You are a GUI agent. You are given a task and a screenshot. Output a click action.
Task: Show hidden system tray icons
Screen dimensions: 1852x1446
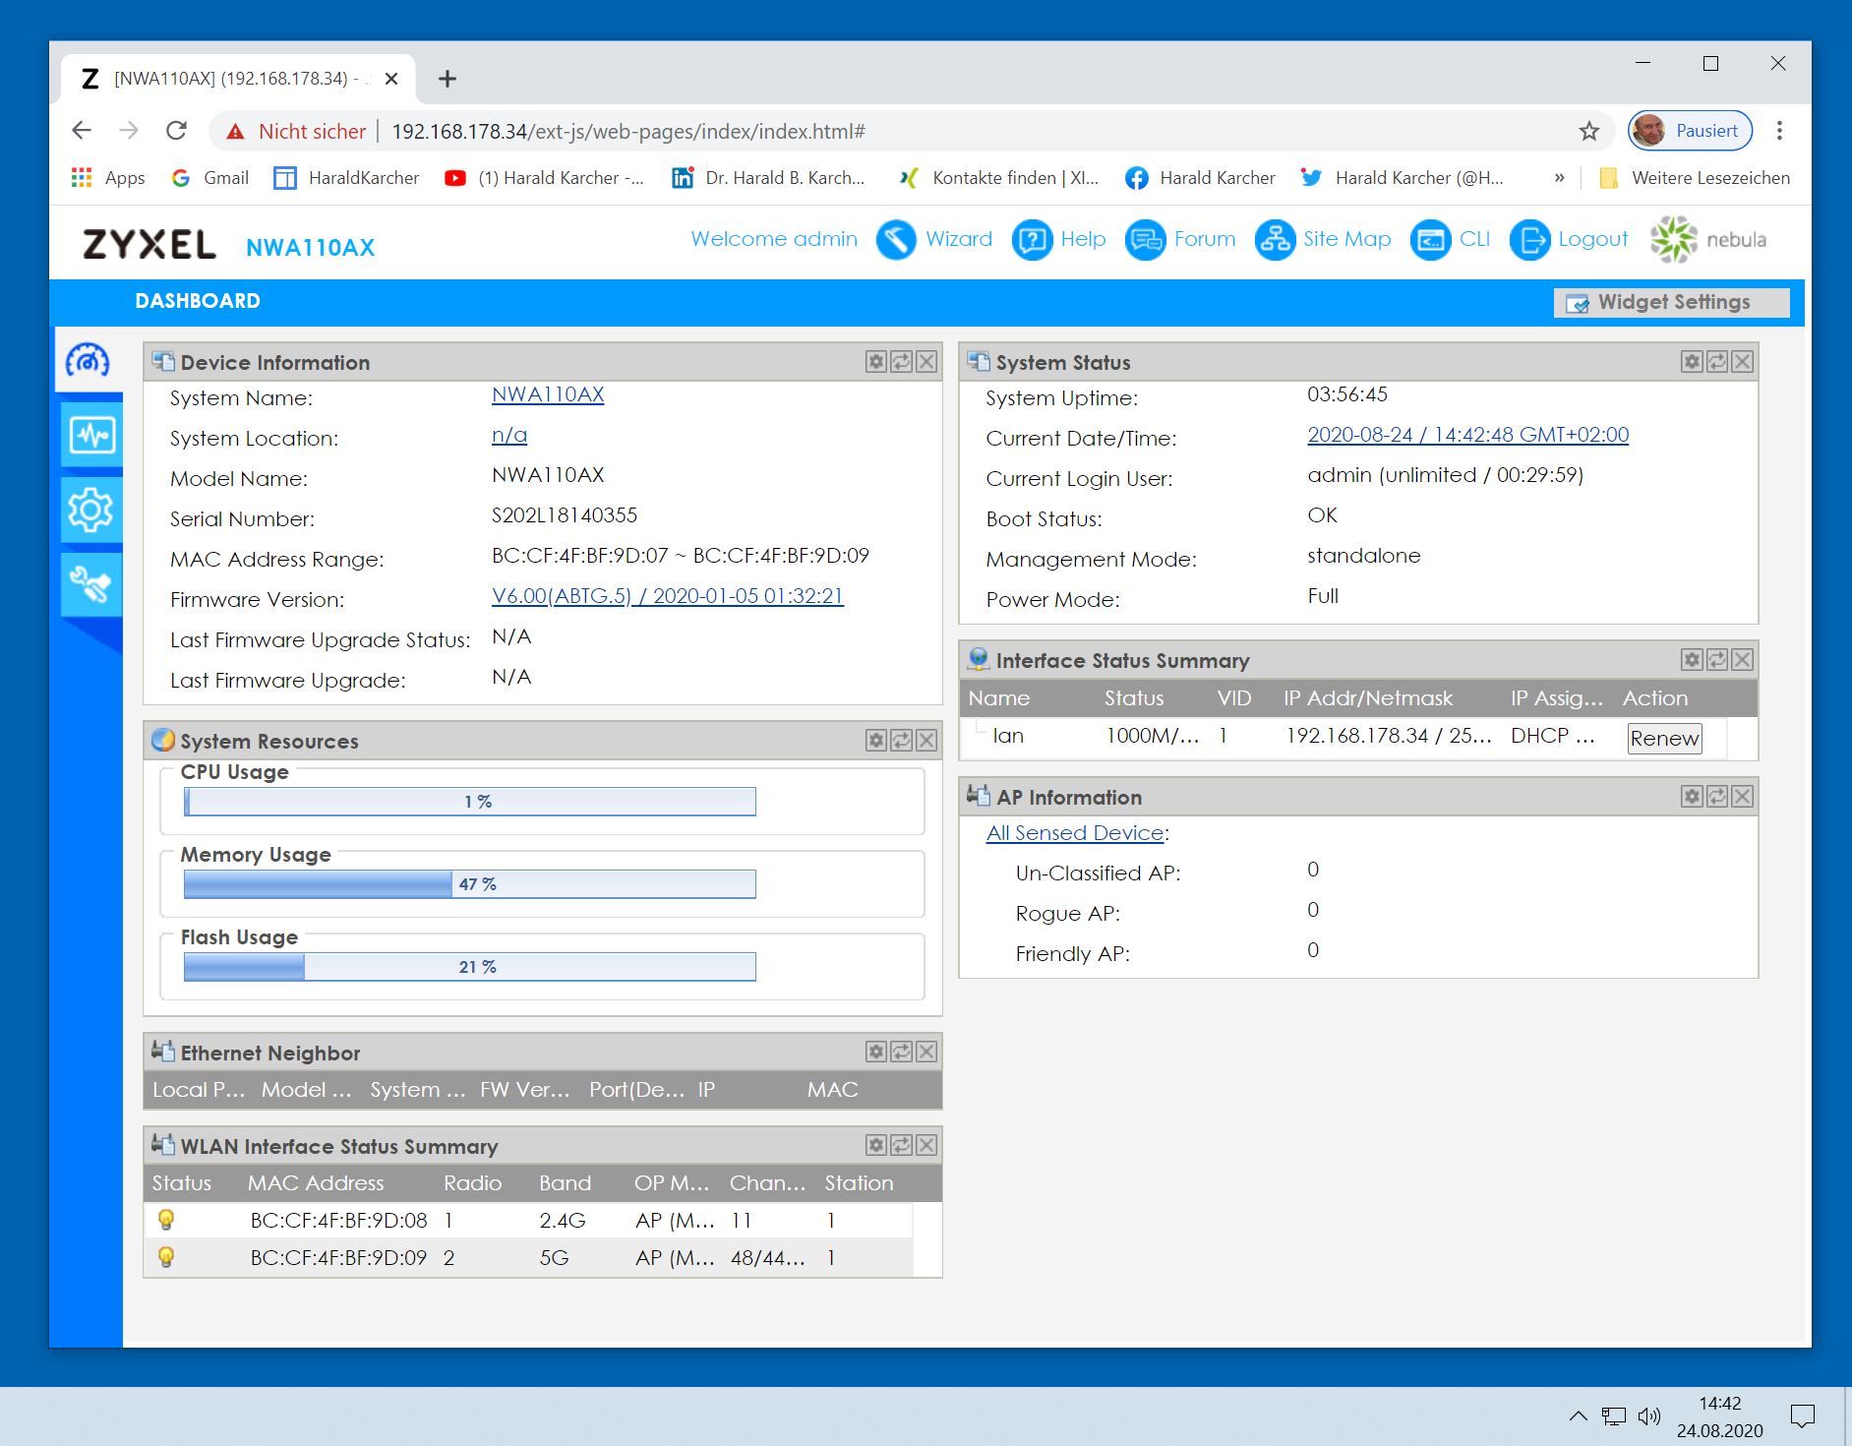[x=1578, y=1416]
